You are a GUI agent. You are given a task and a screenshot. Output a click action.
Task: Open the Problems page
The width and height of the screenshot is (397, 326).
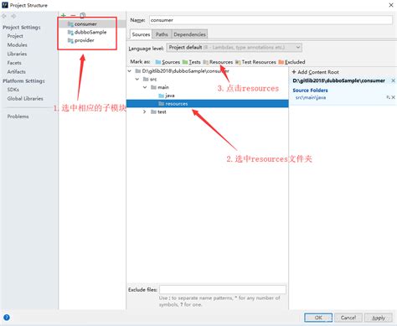(18, 116)
